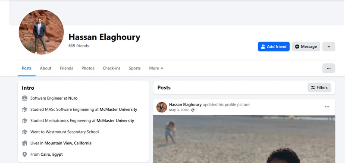
Task: Click the Went to Westmount Secondary School text
Action: 64,132
